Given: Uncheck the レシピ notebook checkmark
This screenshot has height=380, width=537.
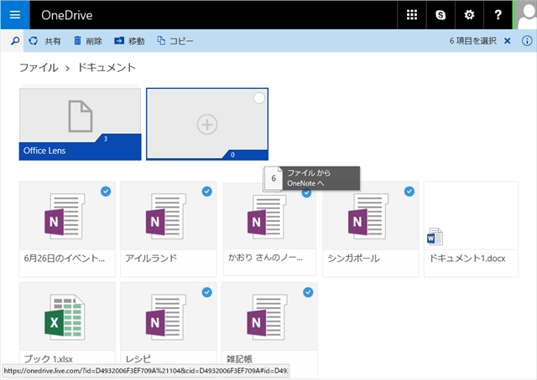Looking at the screenshot, I should click(207, 292).
